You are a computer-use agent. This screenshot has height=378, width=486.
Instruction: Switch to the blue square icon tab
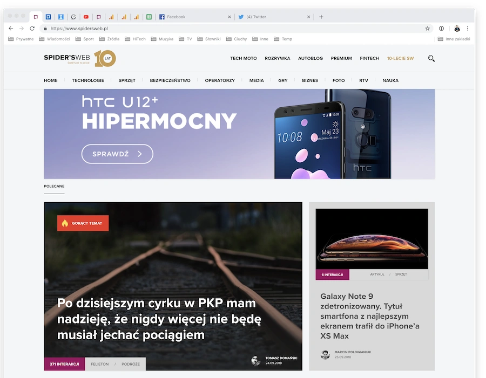(49, 17)
